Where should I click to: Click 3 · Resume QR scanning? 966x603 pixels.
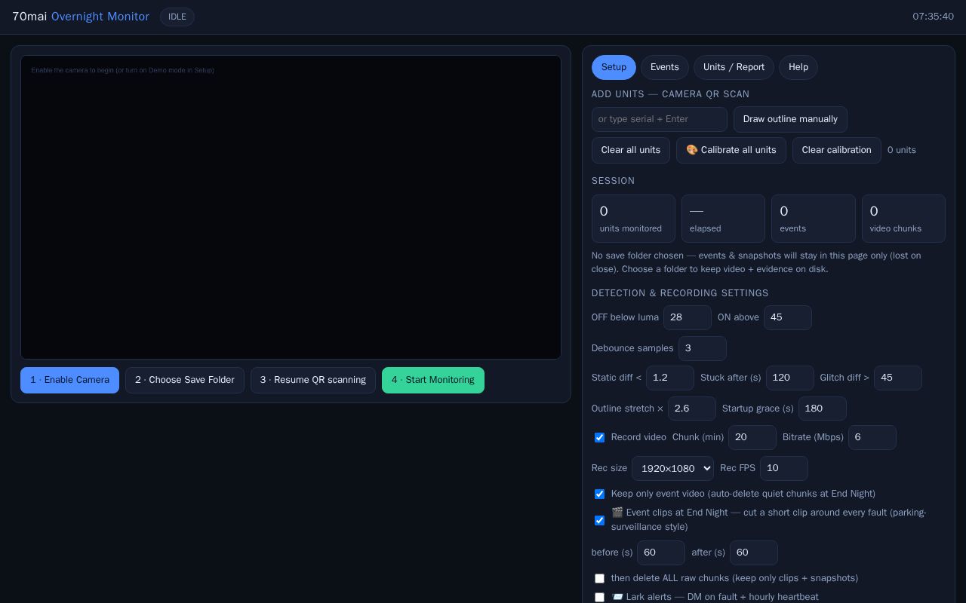click(313, 380)
